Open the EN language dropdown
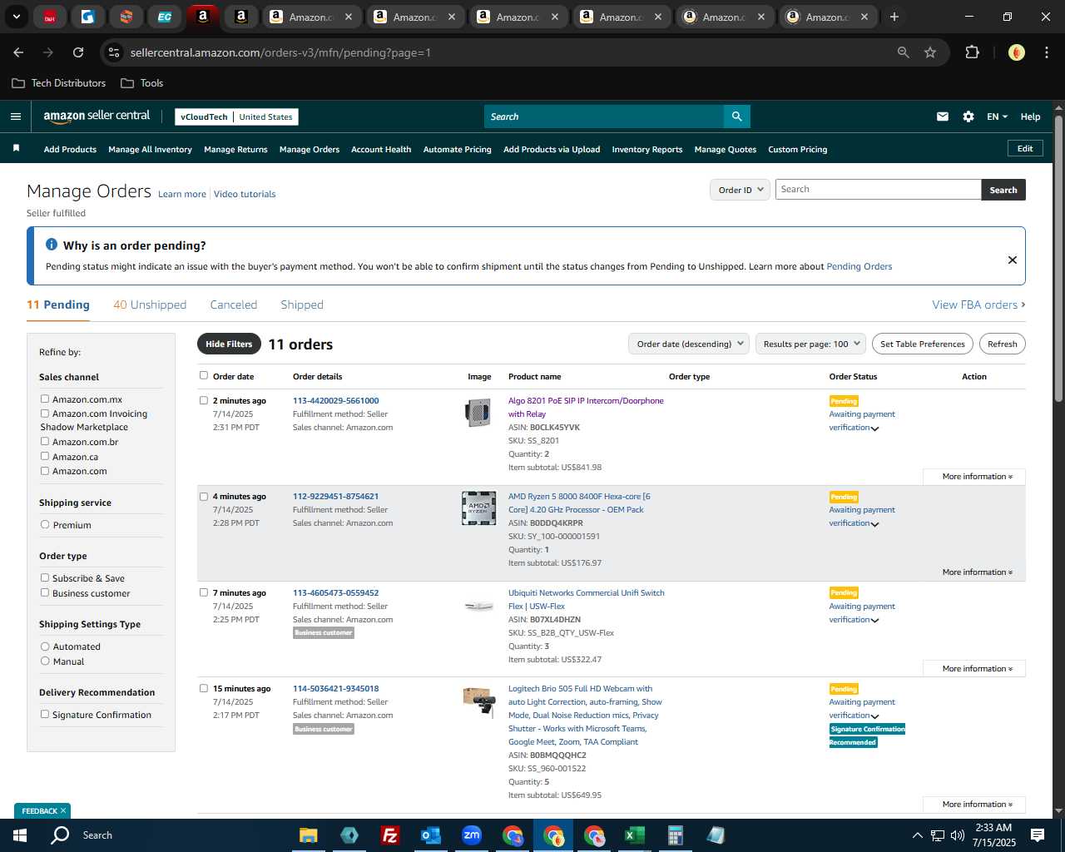 (997, 116)
